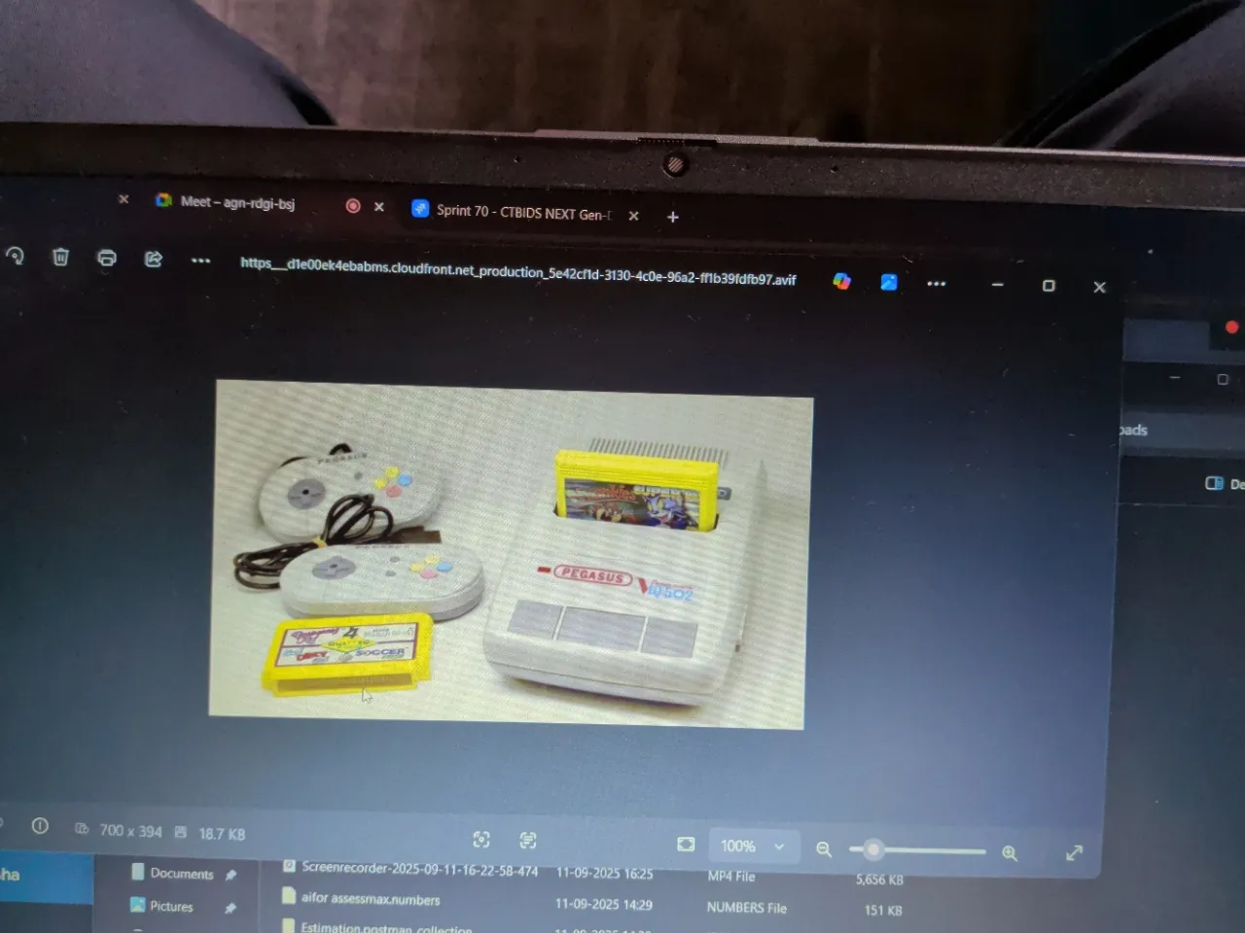The width and height of the screenshot is (1245, 933).
Task: Delete the image with trash icon
Action: tap(60, 257)
